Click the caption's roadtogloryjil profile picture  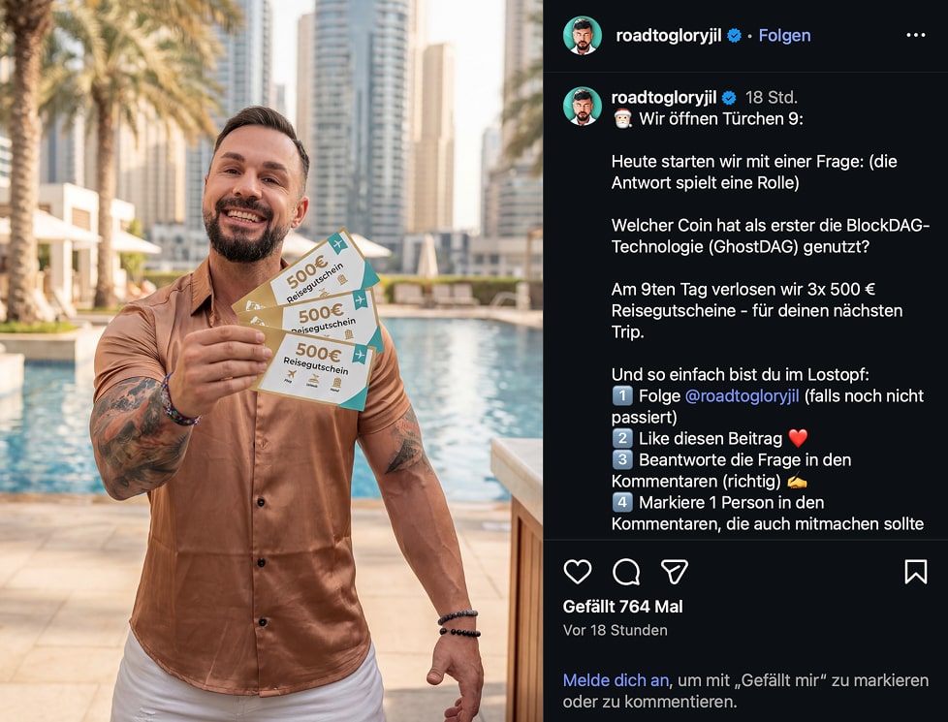pos(583,106)
